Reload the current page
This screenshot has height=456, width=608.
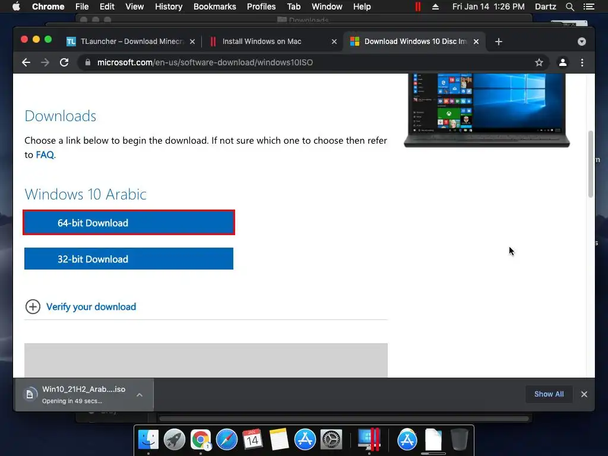64,62
